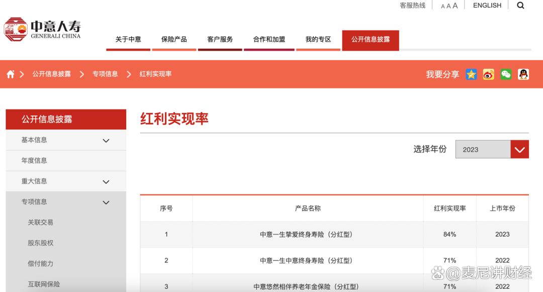The width and height of the screenshot is (543, 292).
Task: Click 红利实现率 breadcrumb link
Action: coord(155,74)
